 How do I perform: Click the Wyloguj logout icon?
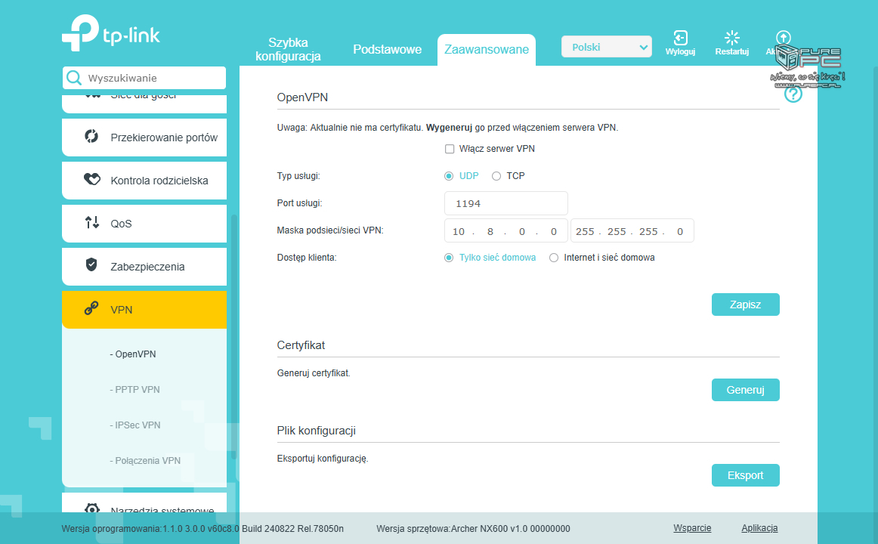click(680, 36)
